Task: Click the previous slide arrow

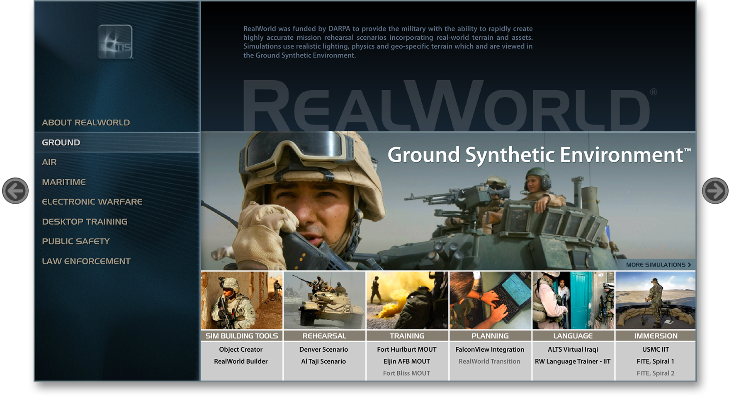Action: pyautogui.click(x=15, y=191)
